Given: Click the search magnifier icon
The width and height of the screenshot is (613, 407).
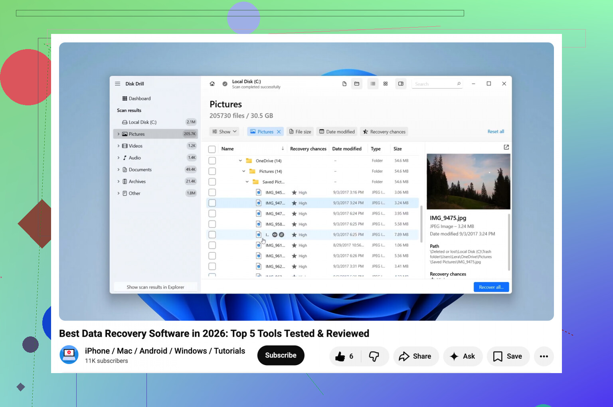Looking at the screenshot, I should 459,84.
